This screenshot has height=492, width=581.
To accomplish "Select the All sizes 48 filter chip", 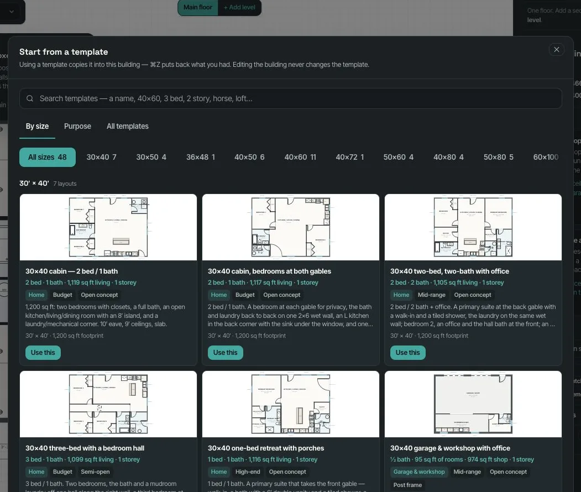I will pyautogui.click(x=48, y=157).
